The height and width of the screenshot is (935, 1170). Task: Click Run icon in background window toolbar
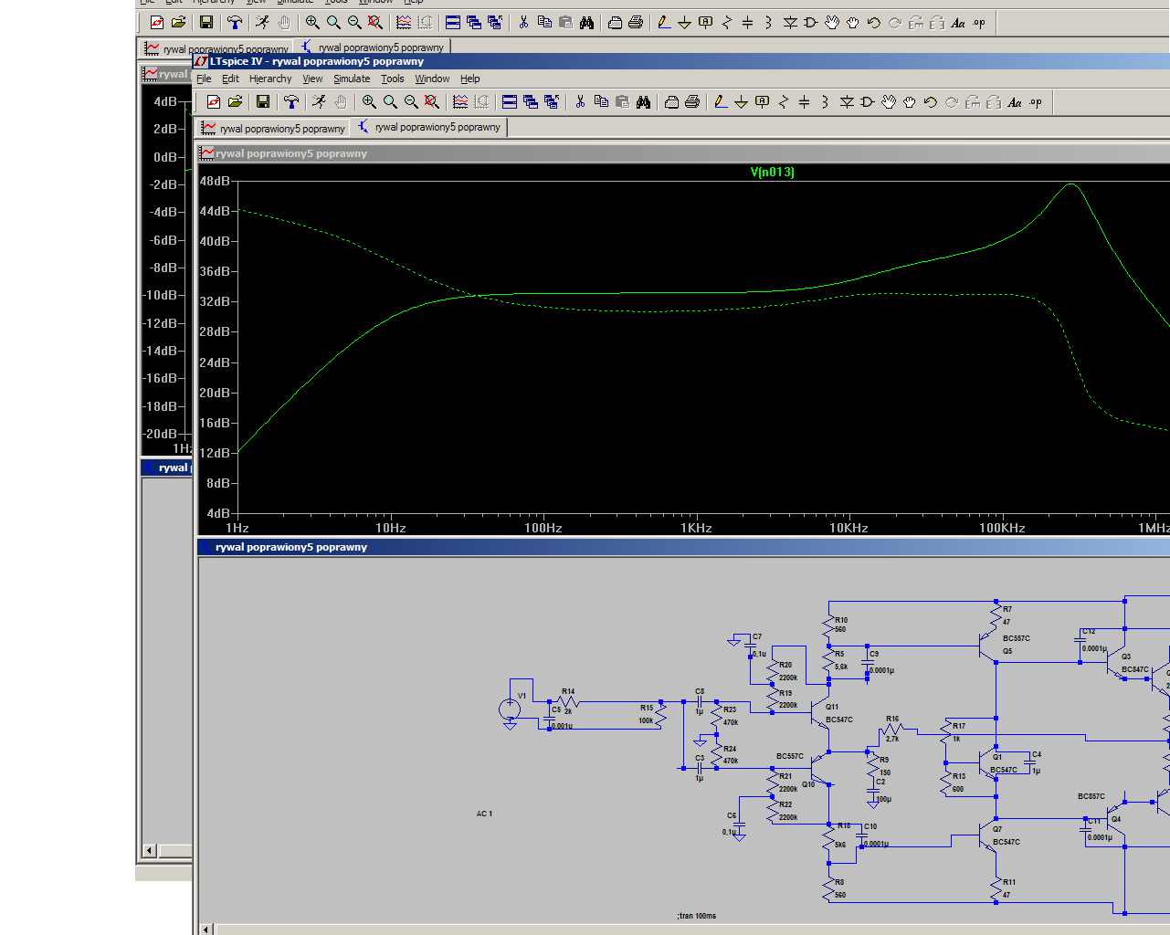(x=262, y=22)
